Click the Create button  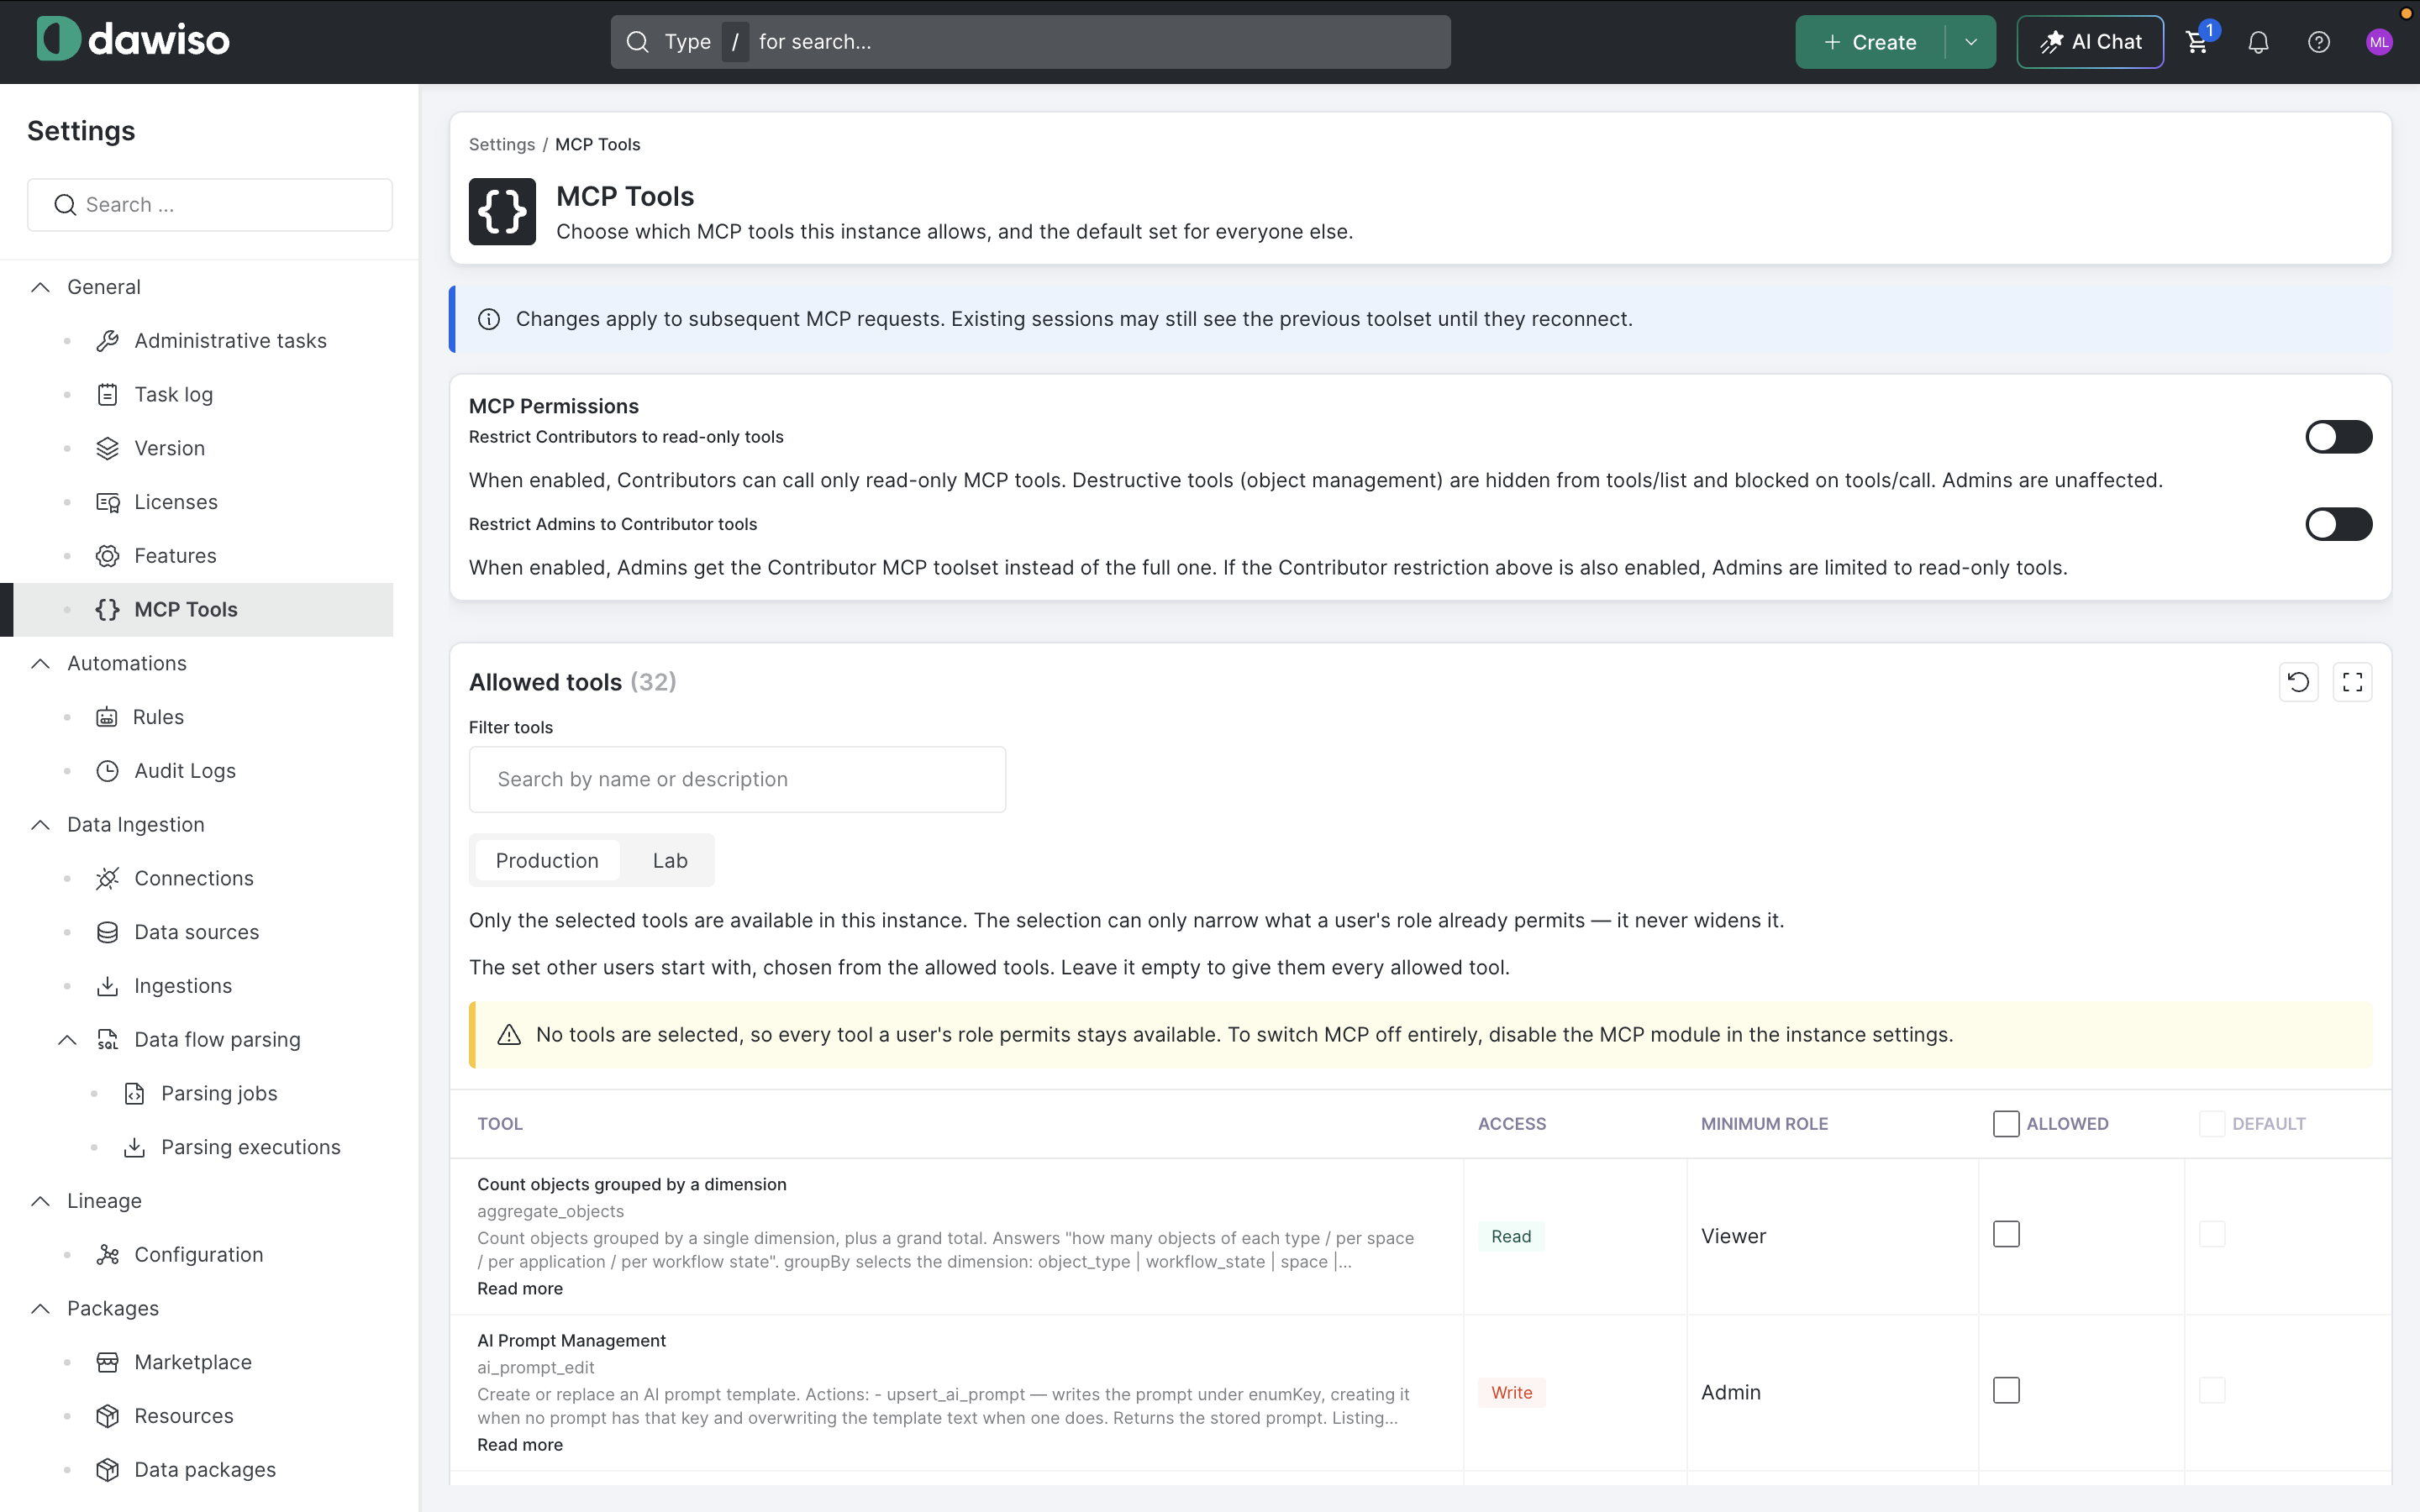(x=1870, y=42)
